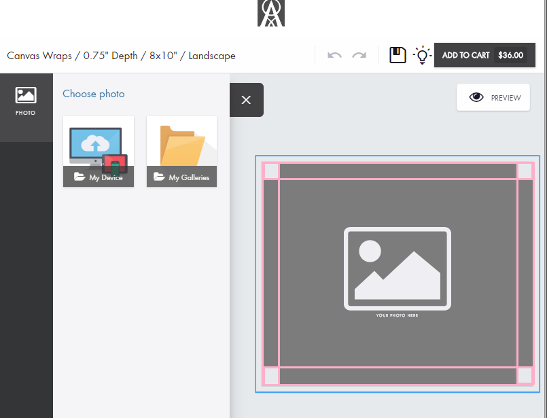The width and height of the screenshot is (547, 418).
Task: Save project with the floppy disk icon
Action: [x=398, y=55]
